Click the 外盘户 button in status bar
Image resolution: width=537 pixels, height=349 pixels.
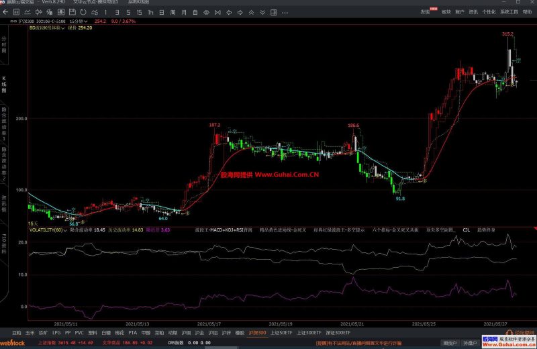click(x=470, y=343)
